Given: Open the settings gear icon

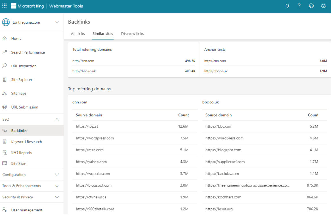Looking at the screenshot, I should (323, 6).
